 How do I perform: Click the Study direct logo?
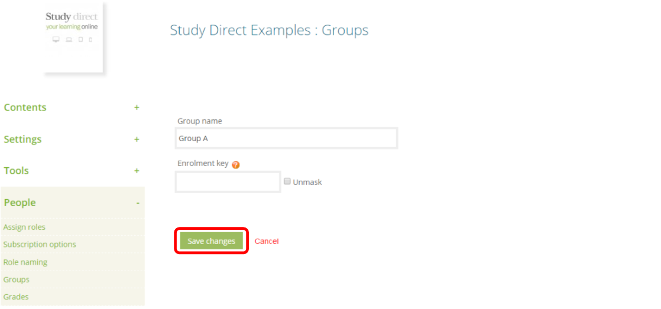click(x=72, y=37)
